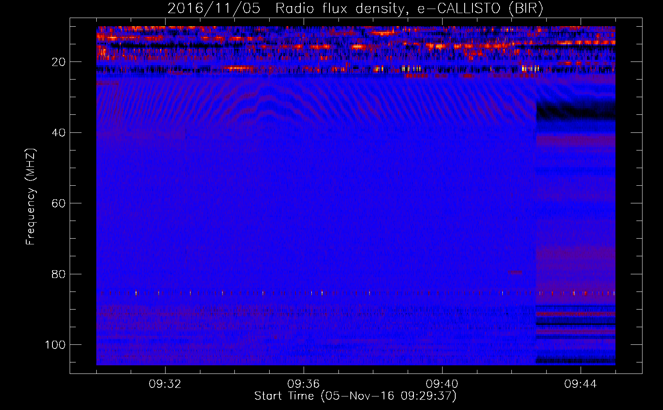The height and width of the screenshot is (410, 663).
Task: Click the 09:32 time tick label
Action: click(165, 384)
